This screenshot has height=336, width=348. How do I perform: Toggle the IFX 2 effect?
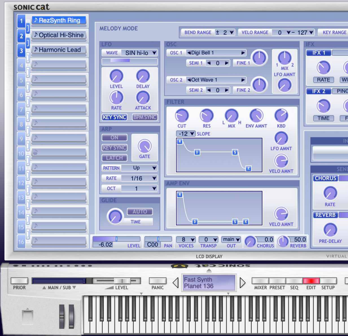click(318, 91)
